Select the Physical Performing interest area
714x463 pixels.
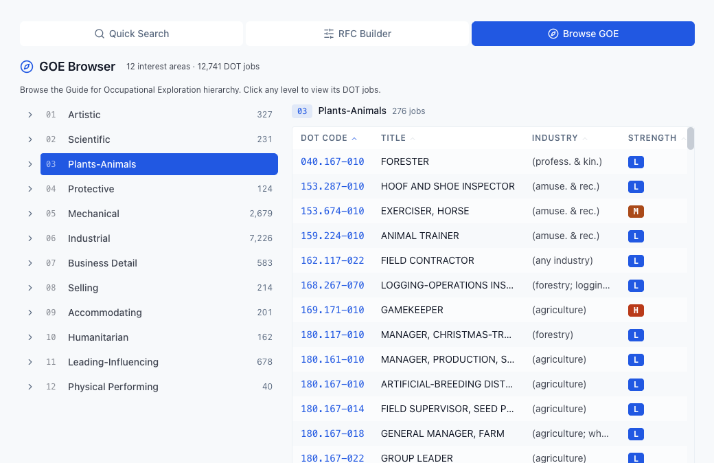[159, 387]
